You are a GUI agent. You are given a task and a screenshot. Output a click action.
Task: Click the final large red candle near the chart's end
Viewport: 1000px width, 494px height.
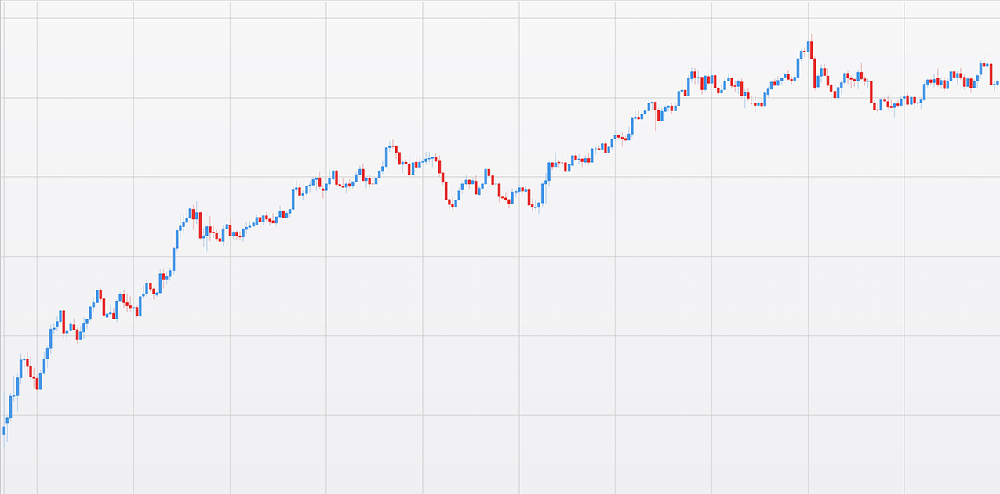click(x=991, y=74)
